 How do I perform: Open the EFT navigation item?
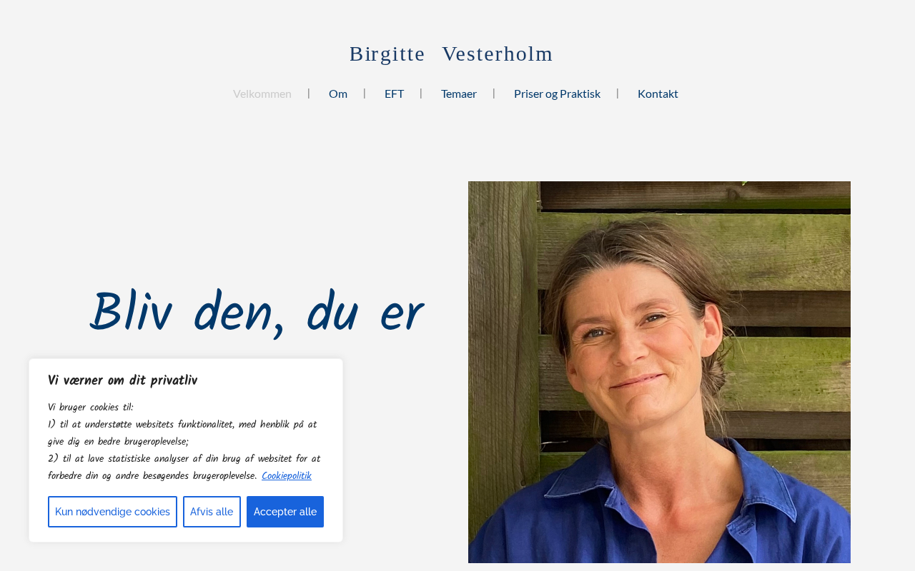tap(394, 94)
